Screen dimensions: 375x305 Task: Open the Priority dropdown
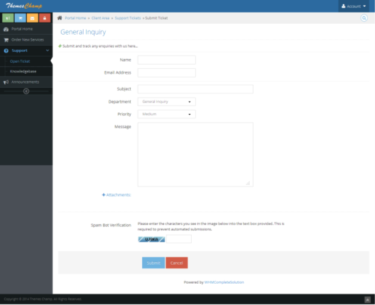point(166,114)
